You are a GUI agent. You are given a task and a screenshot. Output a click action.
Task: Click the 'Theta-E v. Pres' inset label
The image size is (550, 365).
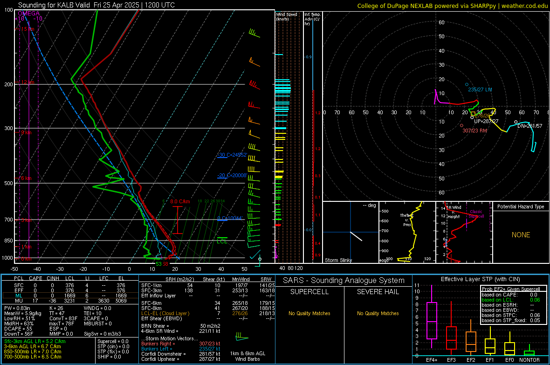(407, 220)
